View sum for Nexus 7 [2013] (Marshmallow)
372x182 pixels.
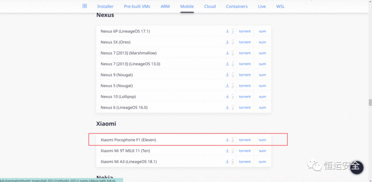[x=262, y=53]
